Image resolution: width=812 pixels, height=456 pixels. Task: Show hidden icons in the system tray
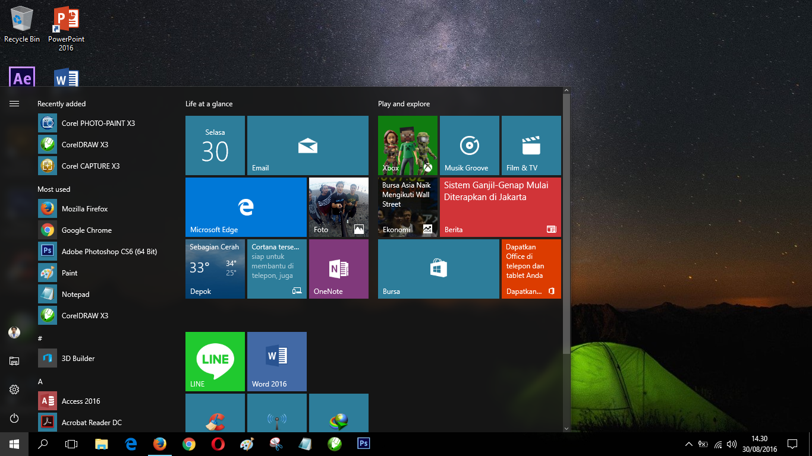point(688,444)
